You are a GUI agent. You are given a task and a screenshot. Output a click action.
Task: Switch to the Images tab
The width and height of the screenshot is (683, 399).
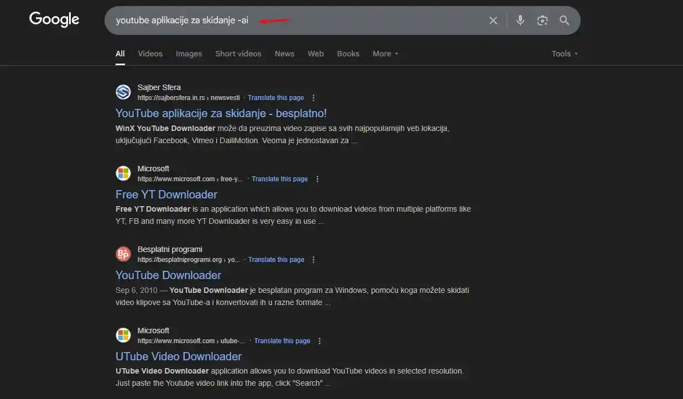click(189, 54)
